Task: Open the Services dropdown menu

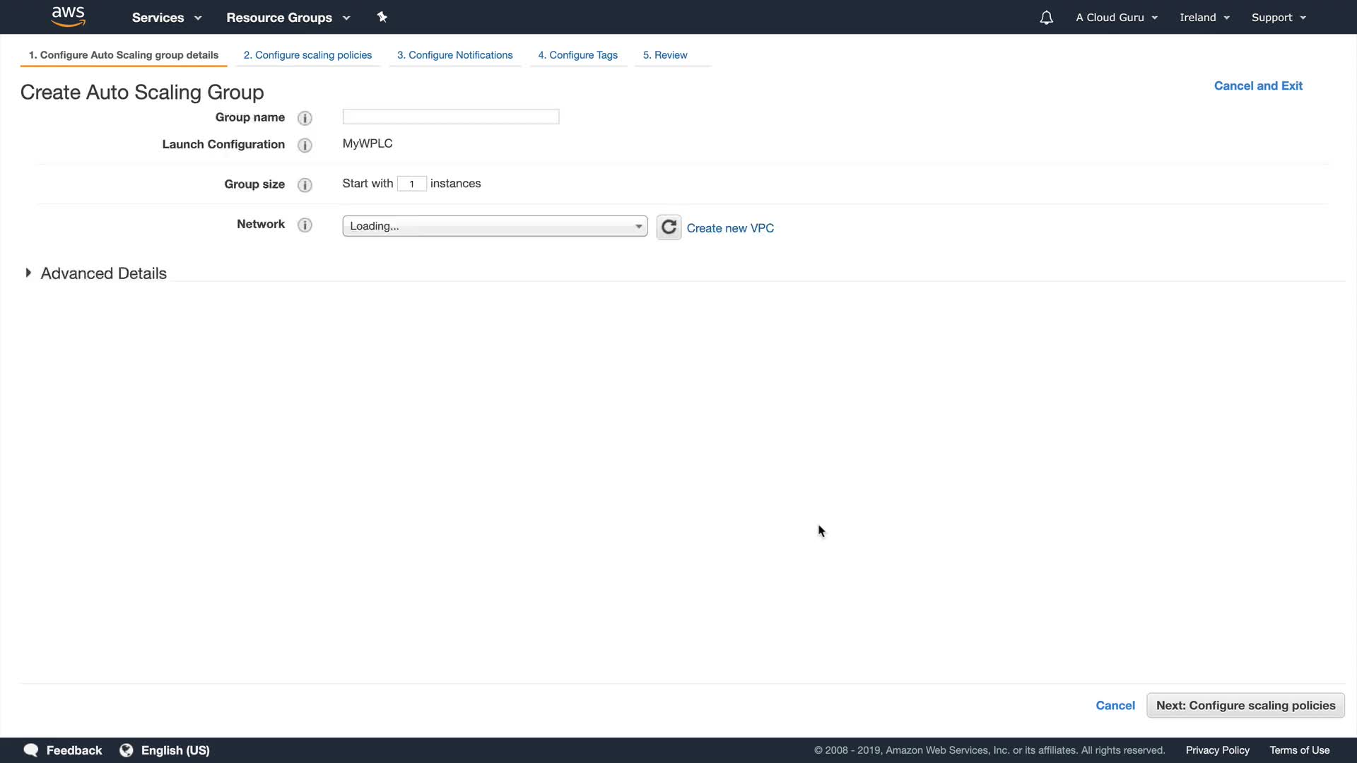Action: (166, 18)
